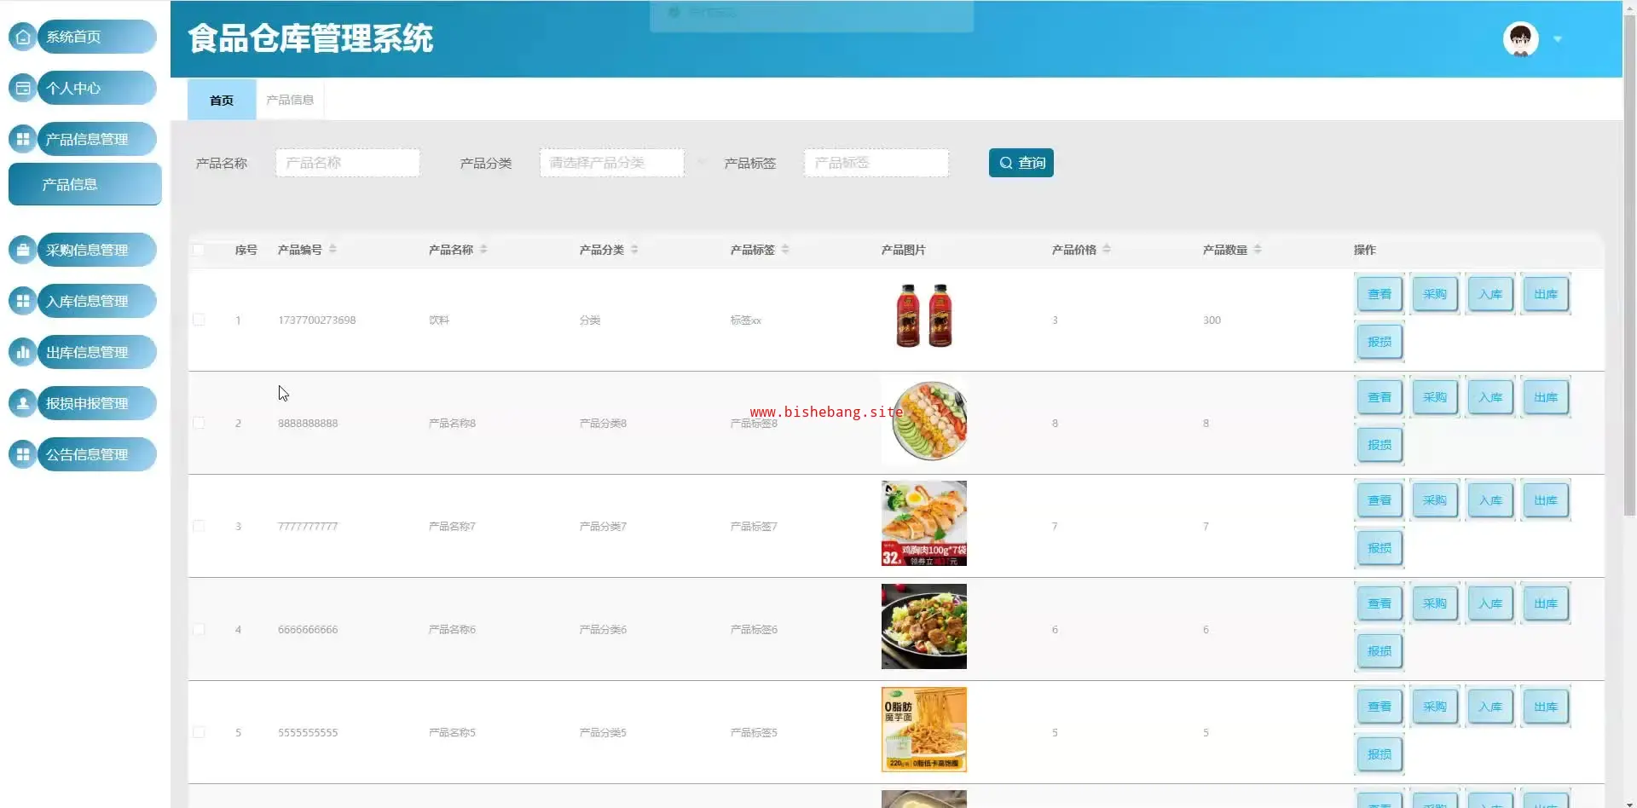Click the user icon beside 报损申报管理
This screenshot has height=808, width=1637.
23,403
